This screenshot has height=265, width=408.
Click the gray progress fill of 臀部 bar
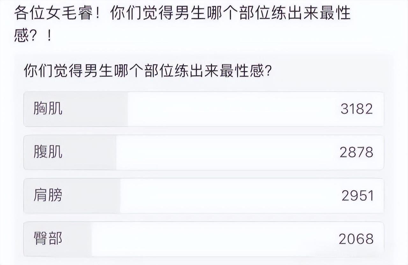[58, 239]
